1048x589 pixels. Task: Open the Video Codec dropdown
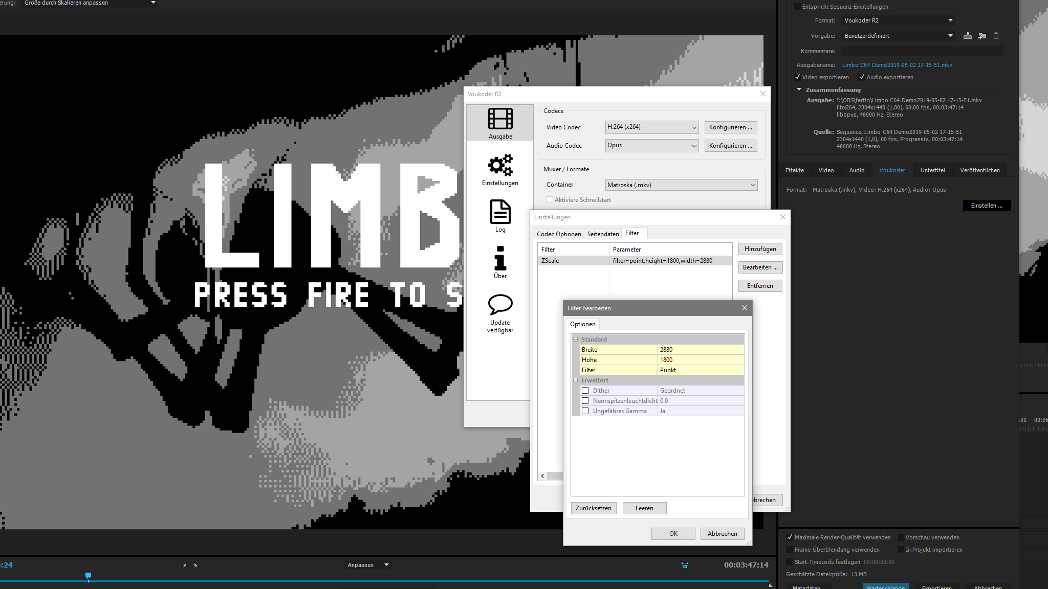[651, 127]
